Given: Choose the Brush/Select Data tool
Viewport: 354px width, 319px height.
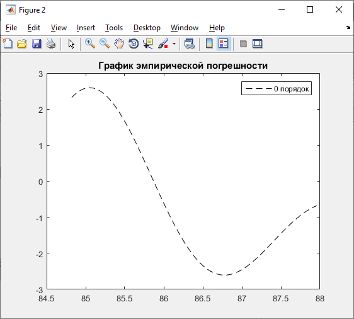Looking at the screenshot, I should pos(163,43).
